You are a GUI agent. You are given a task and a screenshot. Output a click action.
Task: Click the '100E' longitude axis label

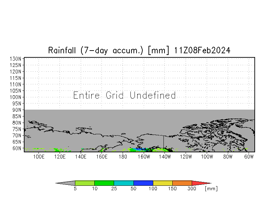(39, 157)
